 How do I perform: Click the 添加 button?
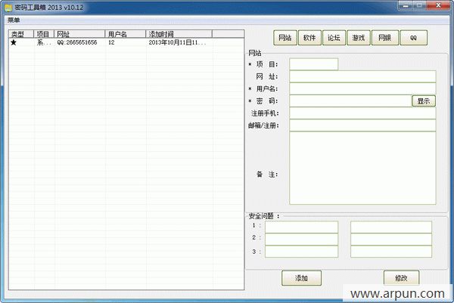(x=301, y=278)
